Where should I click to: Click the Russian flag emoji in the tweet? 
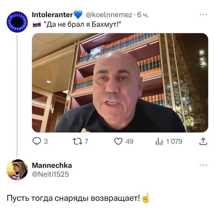click(37, 24)
